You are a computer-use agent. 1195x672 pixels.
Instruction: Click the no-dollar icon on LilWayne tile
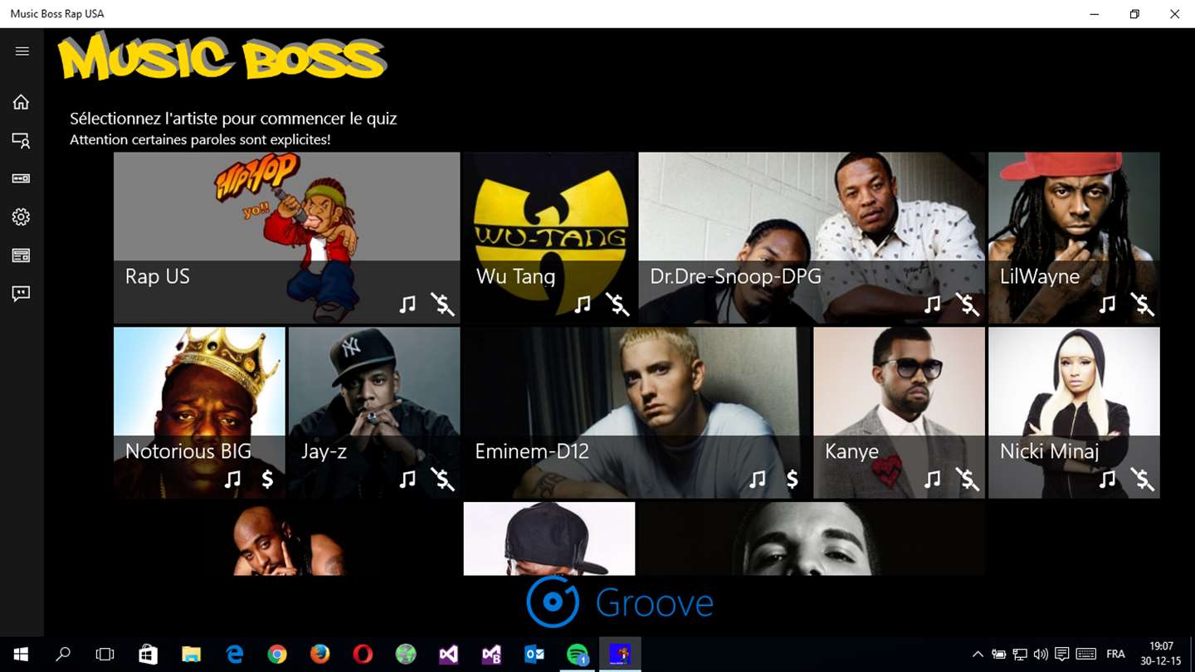tap(1143, 304)
